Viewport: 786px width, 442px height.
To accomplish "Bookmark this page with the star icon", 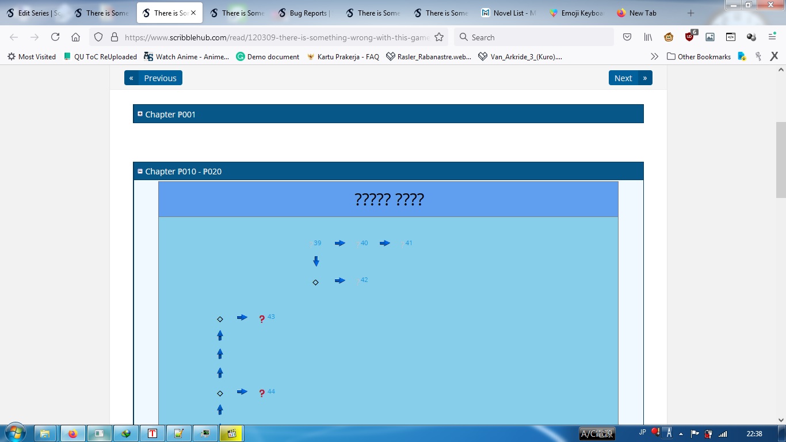I will (x=439, y=37).
